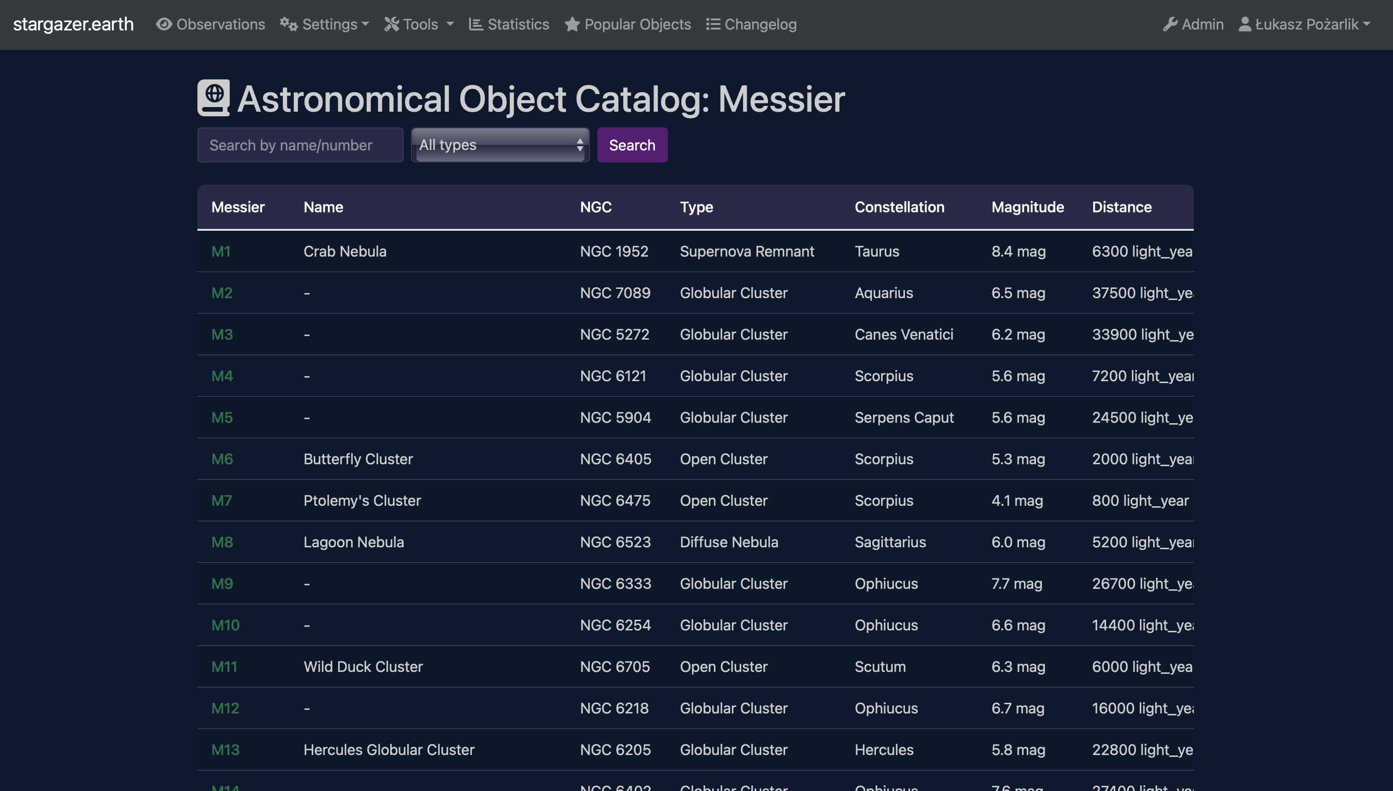This screenshot has height=791, width=1393.
Task: Open the Tools dropdown caret
Action: click(450, 24)
